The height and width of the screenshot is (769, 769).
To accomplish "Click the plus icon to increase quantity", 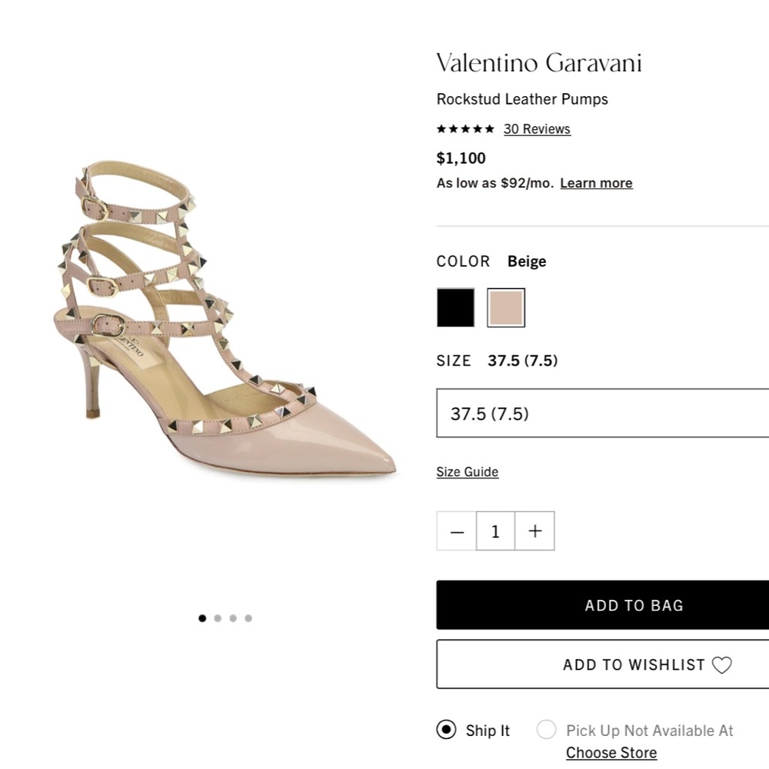I will (x=534, y=531).
